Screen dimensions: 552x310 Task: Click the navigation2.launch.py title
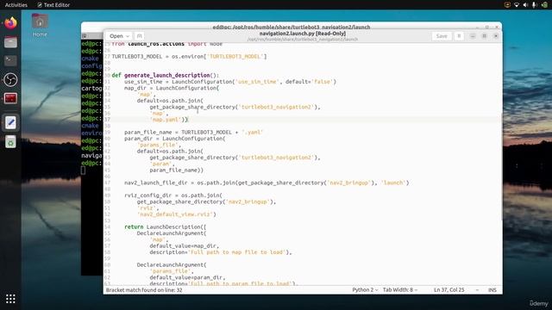coord(303,34)
